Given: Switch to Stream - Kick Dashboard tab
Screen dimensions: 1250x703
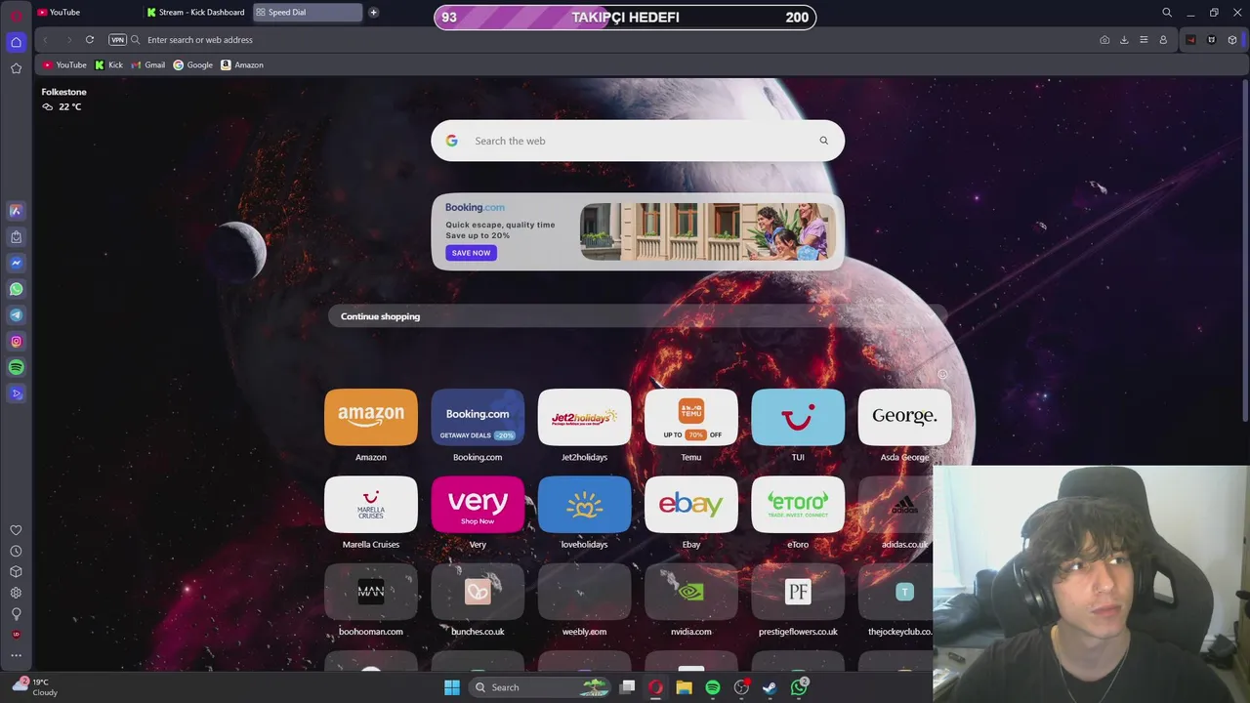Looking at the screenshot, I should click(196, 13).
